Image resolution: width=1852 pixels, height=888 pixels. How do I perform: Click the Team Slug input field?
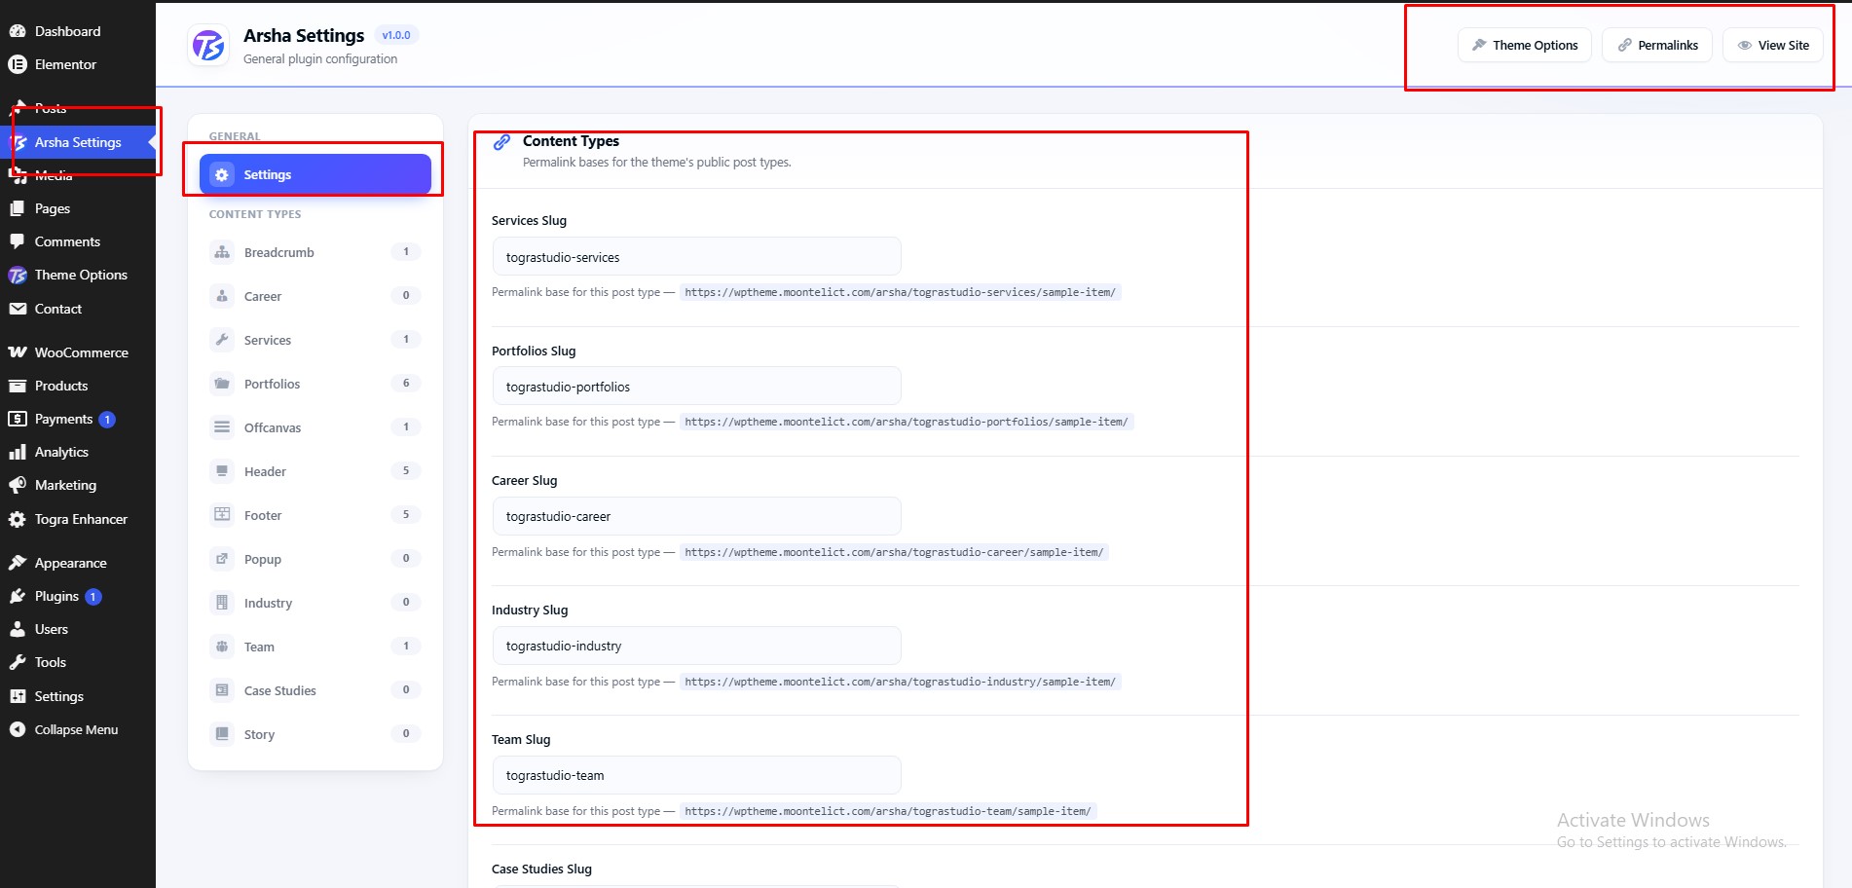pyautogui.click(x=696, y=775)
